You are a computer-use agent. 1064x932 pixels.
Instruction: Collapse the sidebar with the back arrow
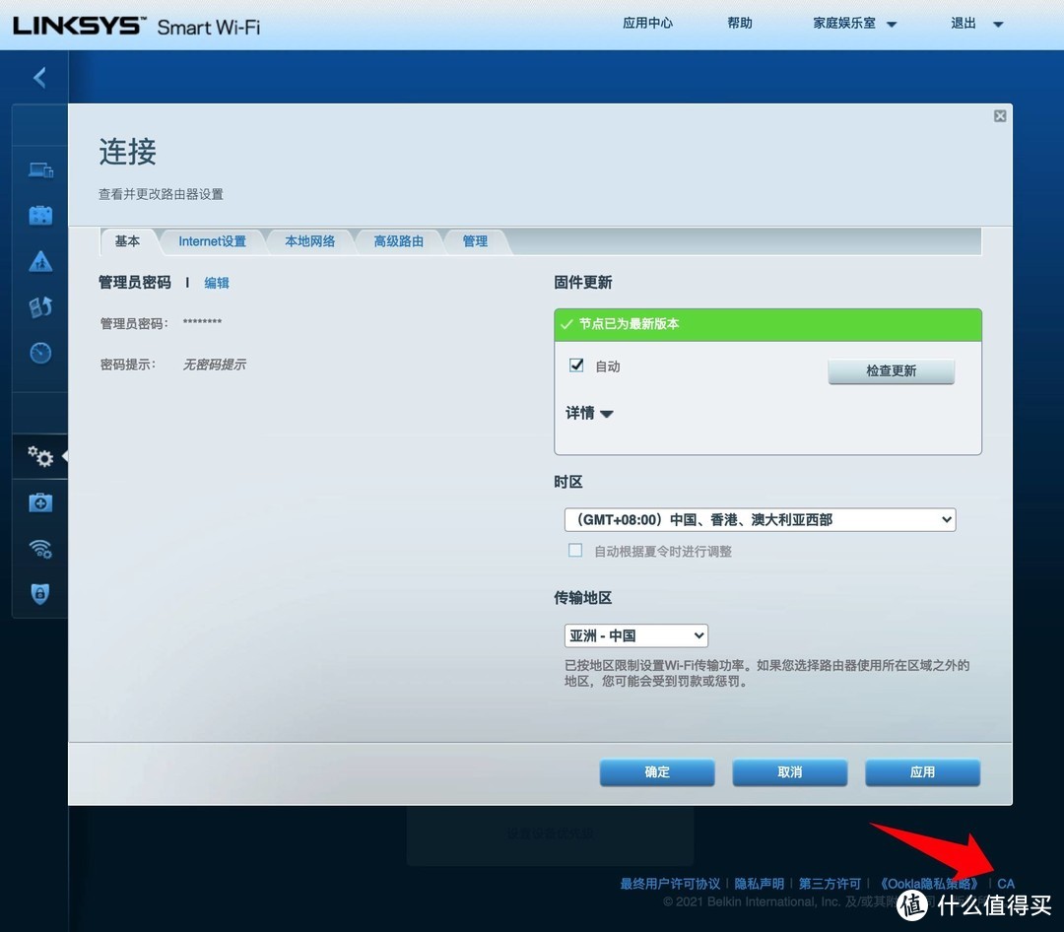[x=37, y=77]
